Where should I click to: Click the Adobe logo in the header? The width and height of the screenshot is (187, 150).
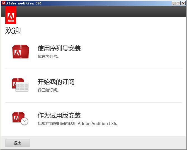click(11, 15)
